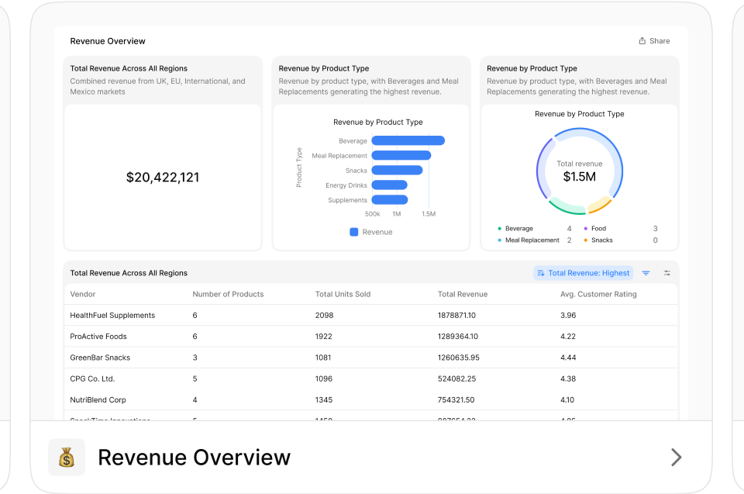The width and height of the screenshot is (744, 494).
Task: Click rating cell 4.44
Action: pyautogui.click(x=568, y=358)
